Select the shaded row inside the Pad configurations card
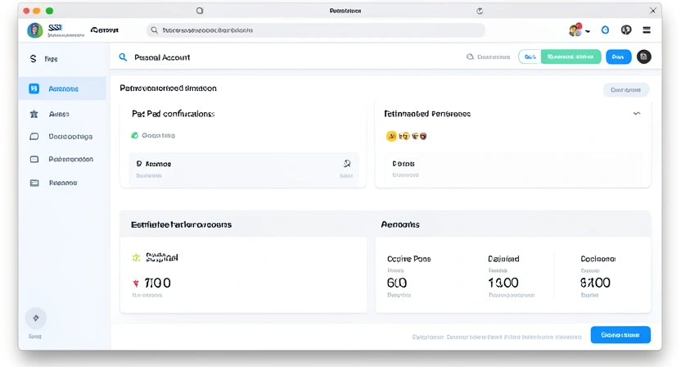Image resolution: width=681 pixels, height=367 pixels. click(244, 169)
